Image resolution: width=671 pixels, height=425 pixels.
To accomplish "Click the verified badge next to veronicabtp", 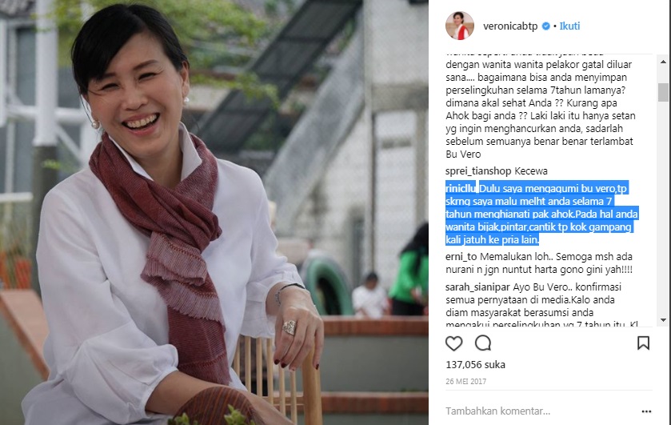I will coord(546,26).
